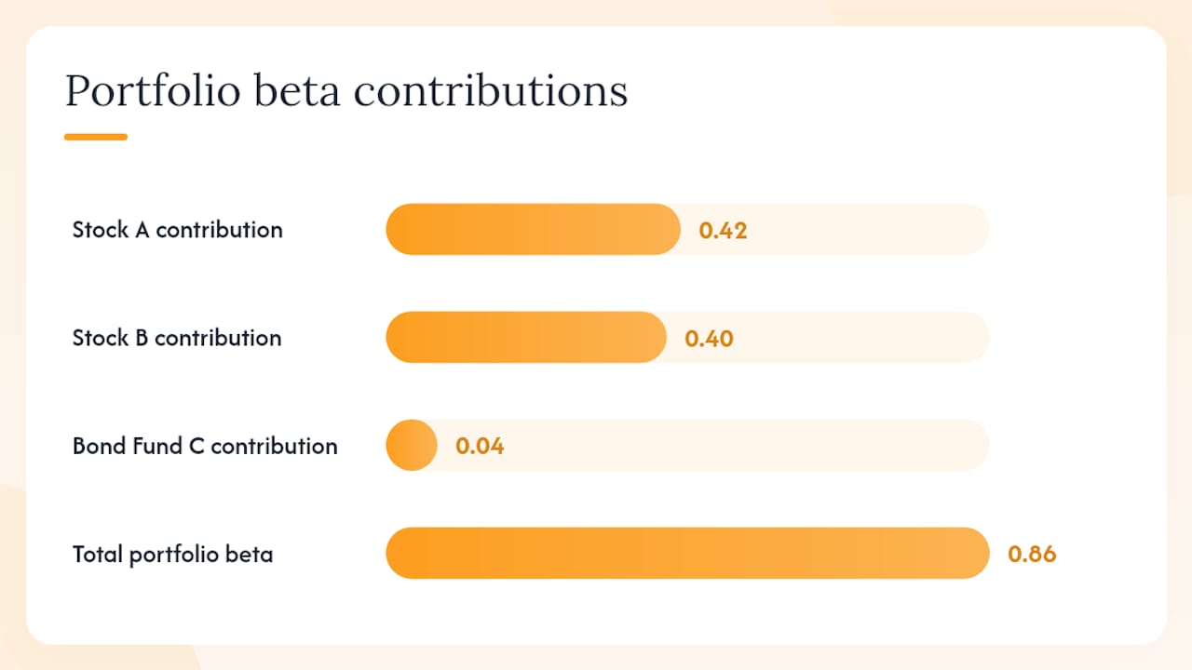Click the Stock A contribution label
Screen dimensions: 1192x670
(177, 230)
